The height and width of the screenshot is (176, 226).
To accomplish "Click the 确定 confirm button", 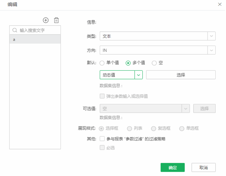I will pyautogui.click(x=173, y=168).
